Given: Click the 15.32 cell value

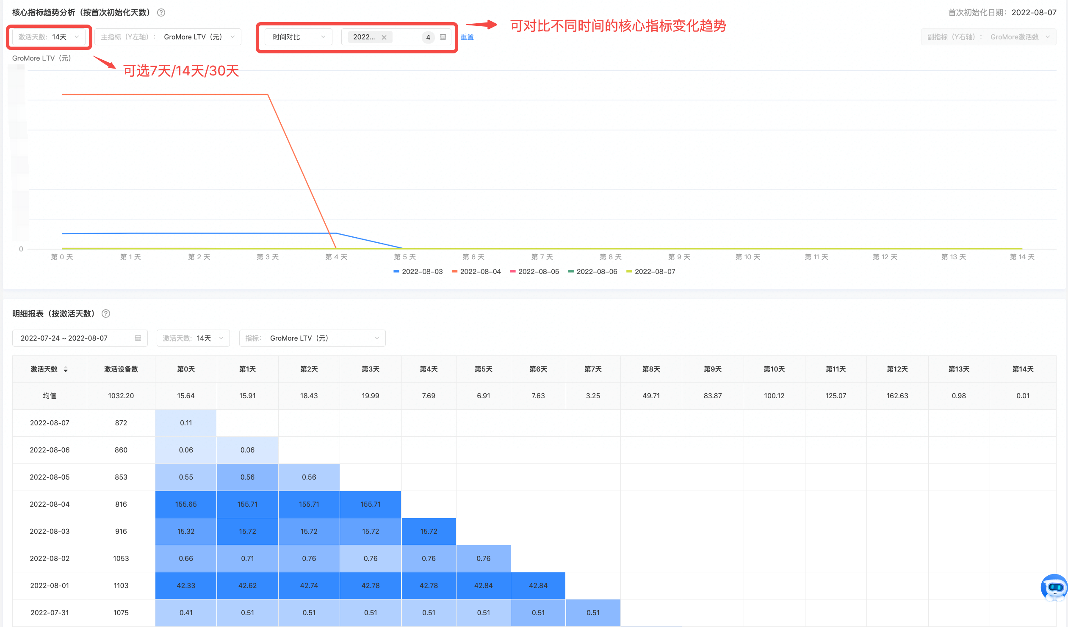Looking at the screenshot, I should coord(185,531).
